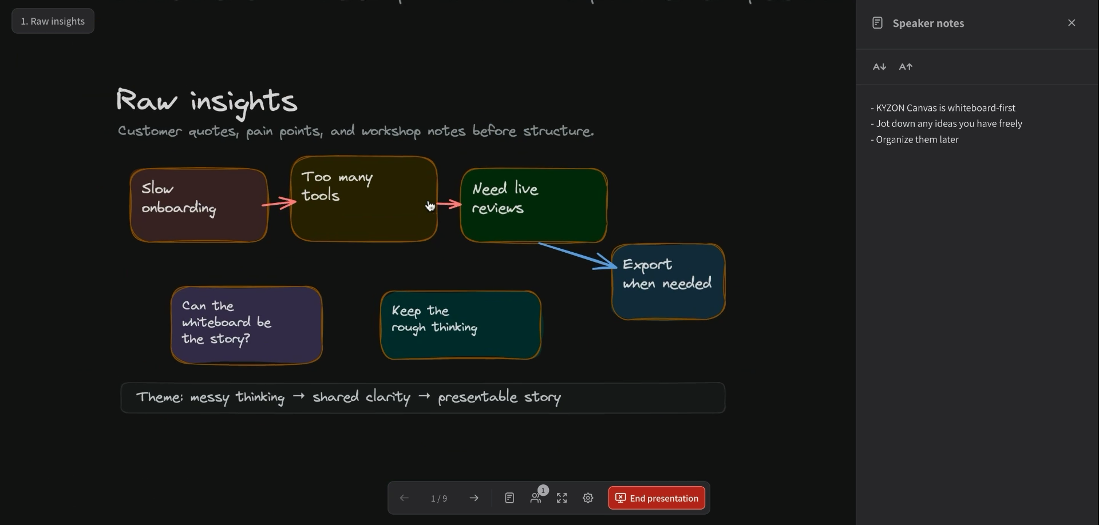The width and height of the screenshot is (1099, 525).
Task: Select the 'Too many tools' card
Action: [x=364, y=199]
